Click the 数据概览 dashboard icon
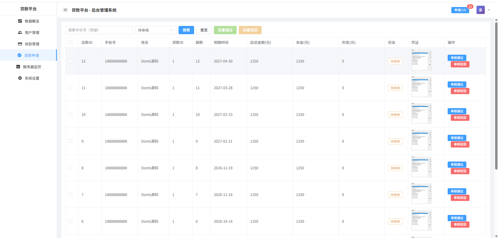Screen dimensions: 498x238 [20, 21]
